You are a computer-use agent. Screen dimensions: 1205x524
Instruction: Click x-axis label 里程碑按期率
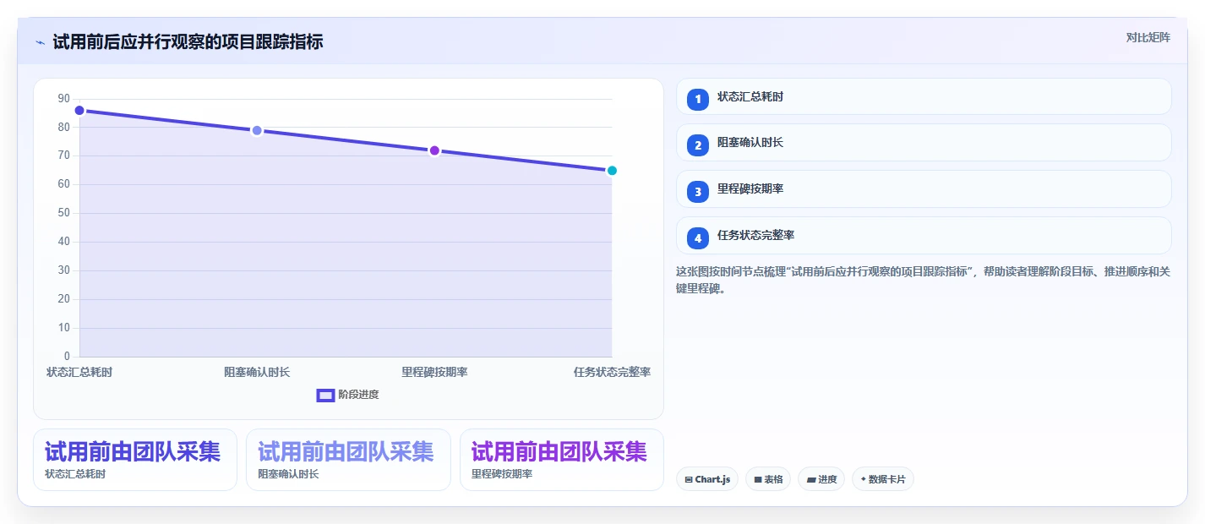pos(434,372)
